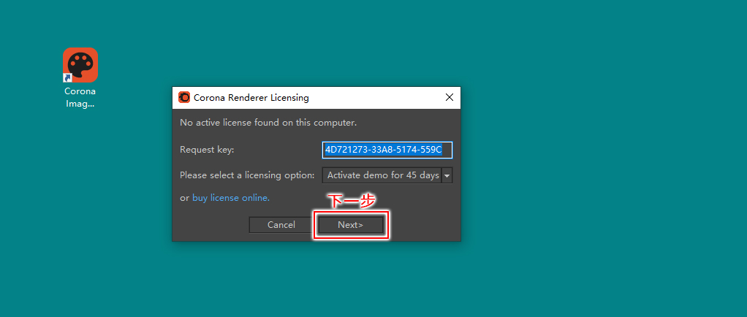Click the Cancel button
The height and width of the screenshot is (317, 747).
point(281,225)
